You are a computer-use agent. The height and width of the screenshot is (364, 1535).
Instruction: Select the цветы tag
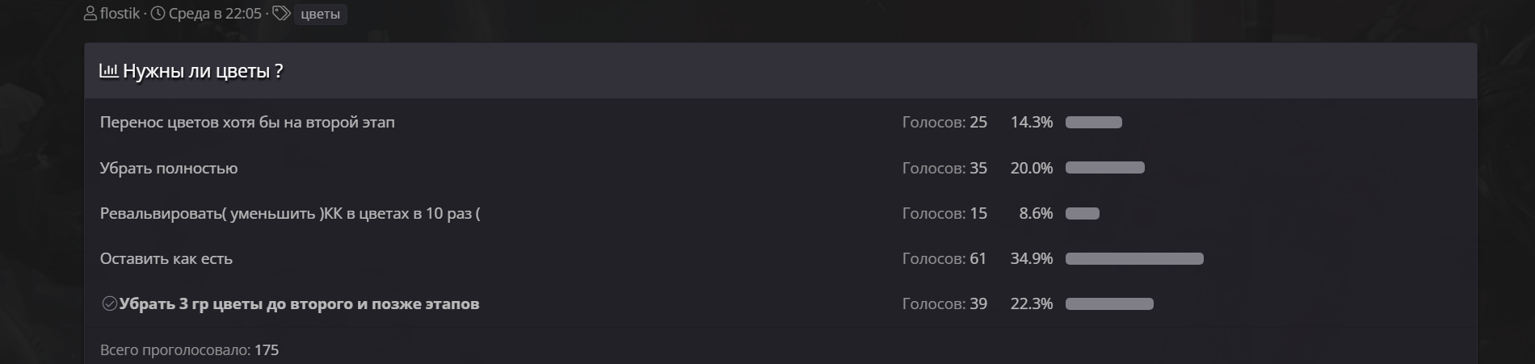(x=321, y=15)
